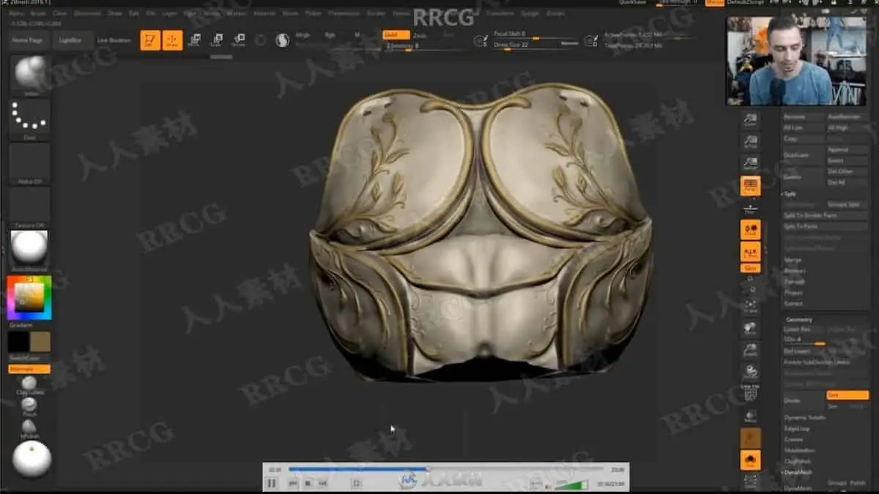This screenshot has width=879, height=494.
Task: Open the current brush thumbnail picker
Action: click(30, 74)
